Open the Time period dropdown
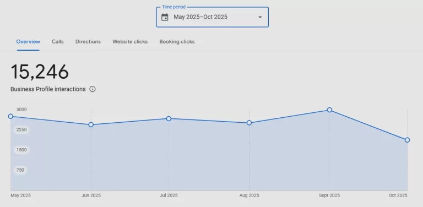423x207 pixels. [x=212, y=17]
